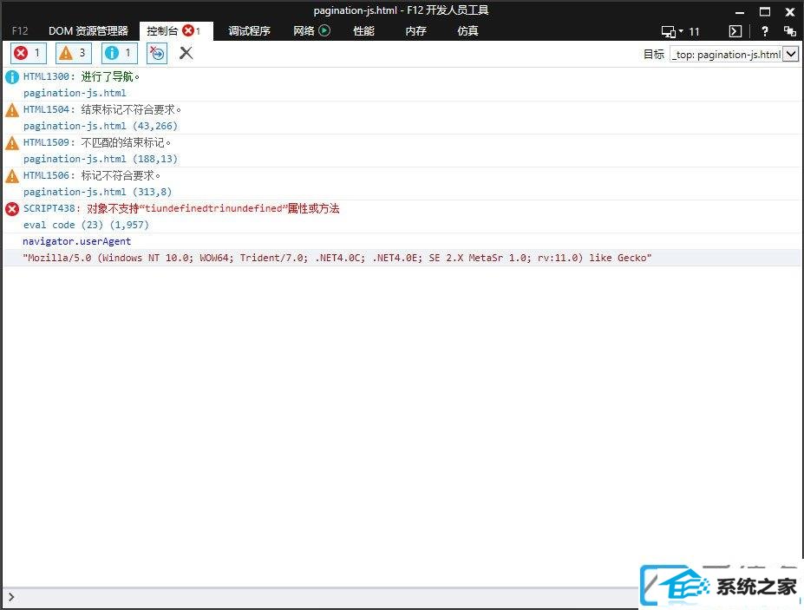
Task: Open pagination-js.html link under HTML1300
Action: pos(75,93)
